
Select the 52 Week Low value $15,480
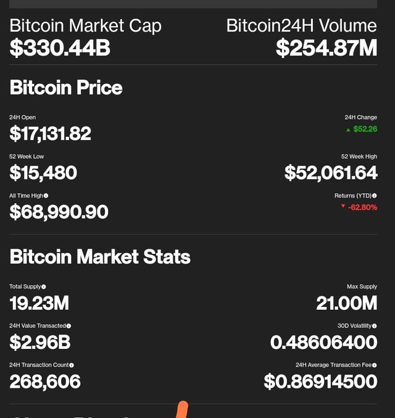(43, 173)
